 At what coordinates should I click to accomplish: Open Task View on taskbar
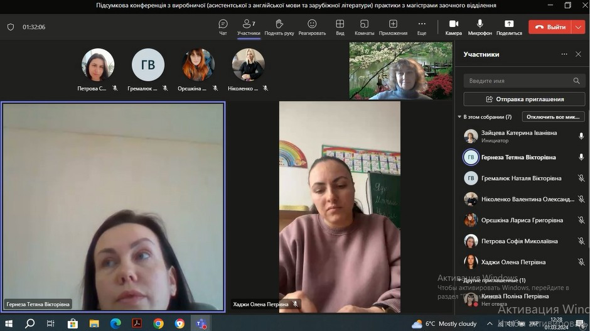pyautogui.click(x=50, y=323)
